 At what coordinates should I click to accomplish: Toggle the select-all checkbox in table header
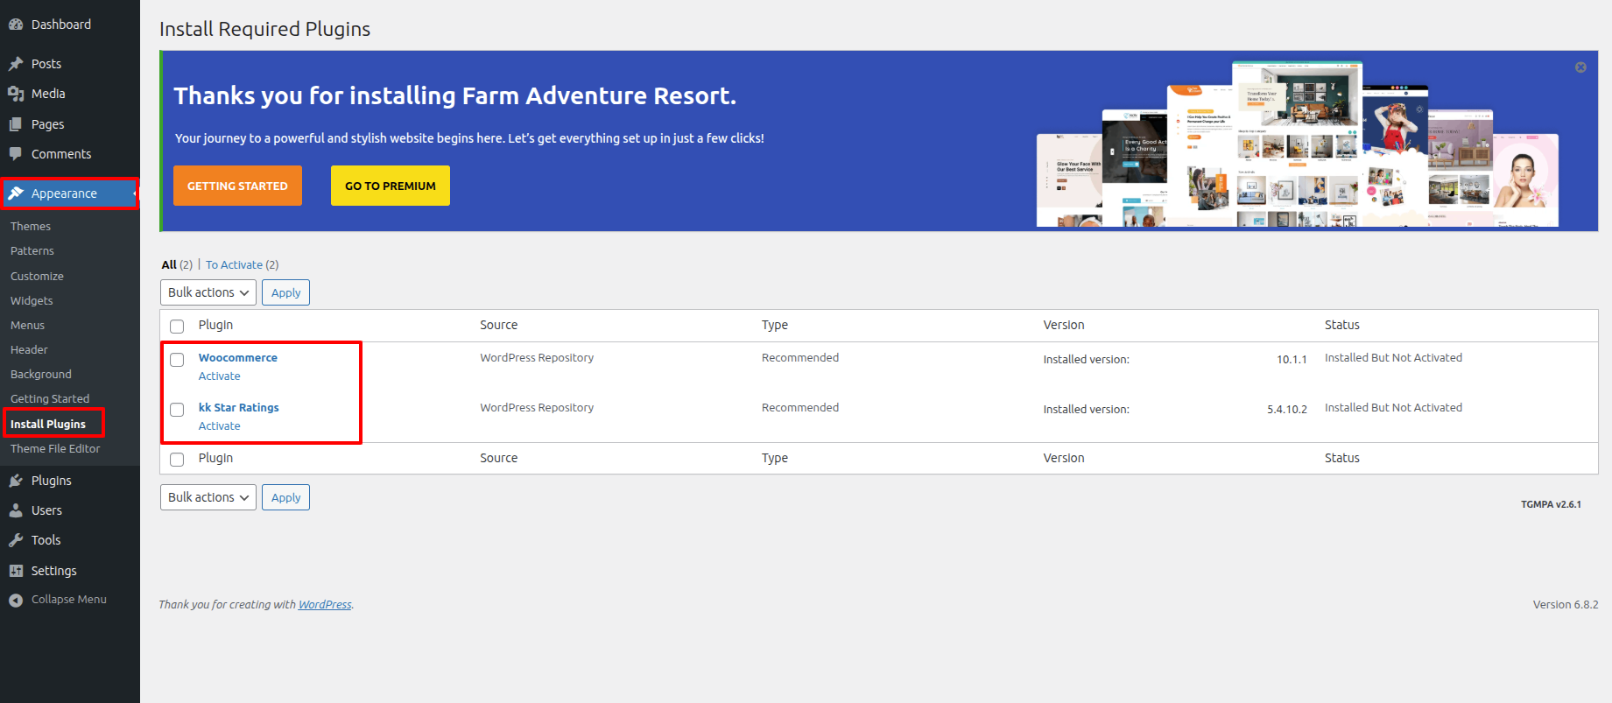177,327
